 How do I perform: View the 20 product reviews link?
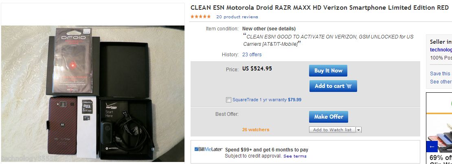(x=237, y=17)
